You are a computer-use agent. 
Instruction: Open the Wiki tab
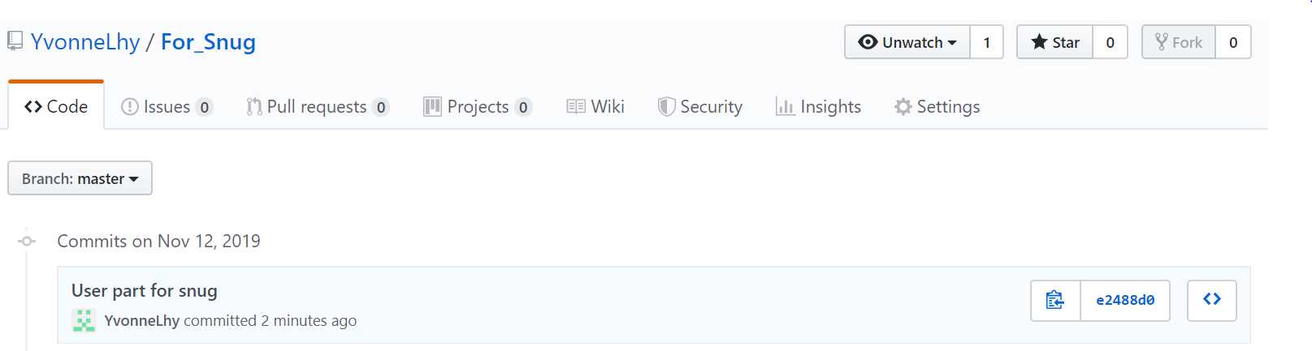point(595,107)
